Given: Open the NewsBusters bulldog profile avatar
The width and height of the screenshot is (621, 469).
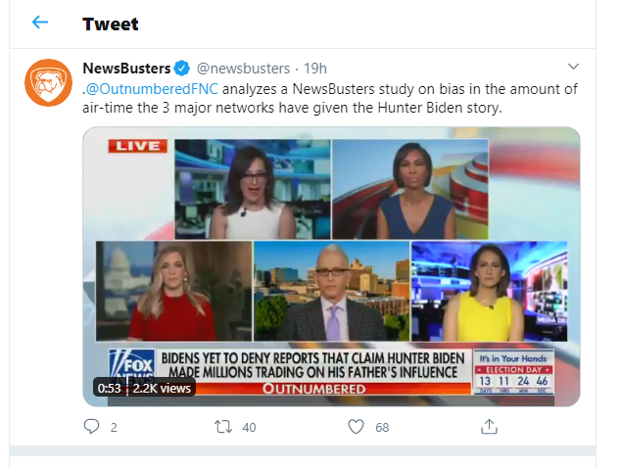Looking at the screenshot, I should (x=48, y=82).
